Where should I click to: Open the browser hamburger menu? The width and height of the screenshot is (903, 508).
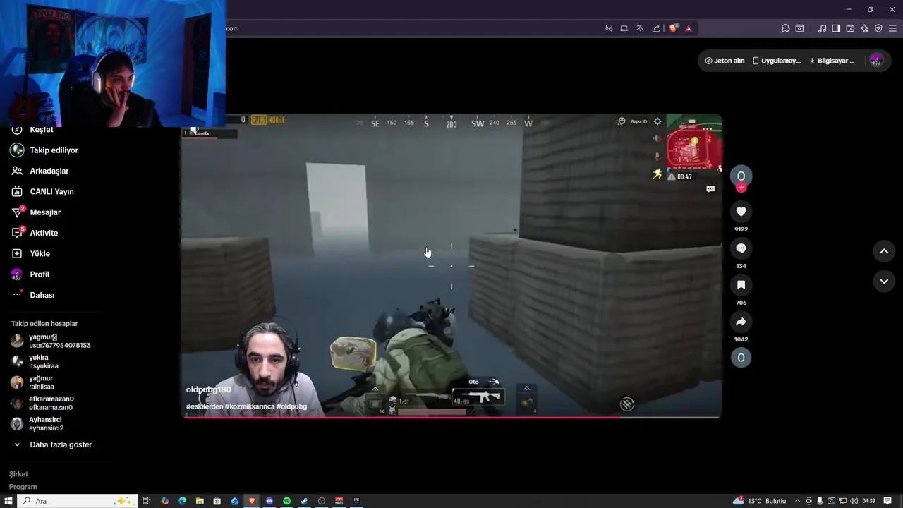click(892, 28)
